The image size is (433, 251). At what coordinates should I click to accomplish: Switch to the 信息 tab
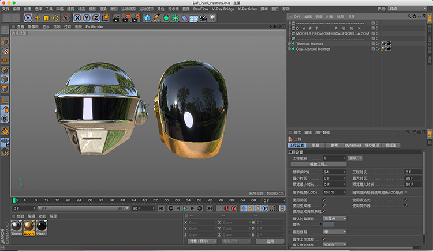[x=315, y=145]
